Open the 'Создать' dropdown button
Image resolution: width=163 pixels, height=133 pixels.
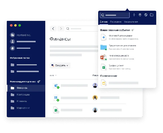[60, 65]
